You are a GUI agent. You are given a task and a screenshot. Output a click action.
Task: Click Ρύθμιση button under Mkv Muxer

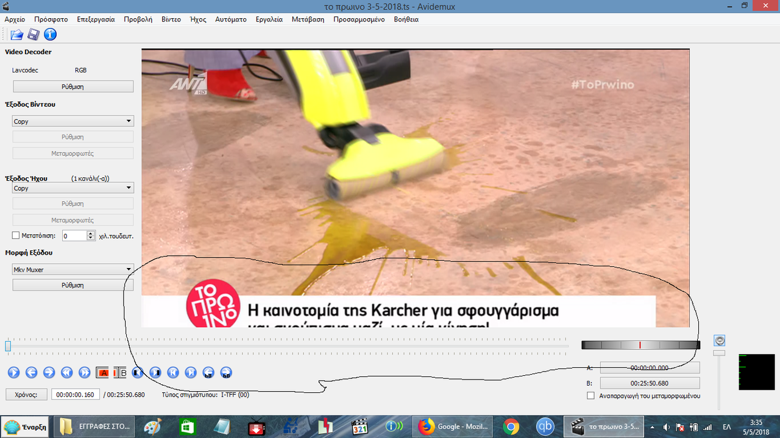click(73, 285)
